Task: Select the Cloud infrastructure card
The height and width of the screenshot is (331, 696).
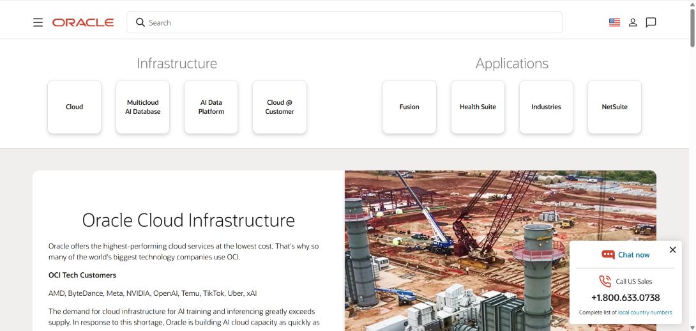Action: pos(75,107)
